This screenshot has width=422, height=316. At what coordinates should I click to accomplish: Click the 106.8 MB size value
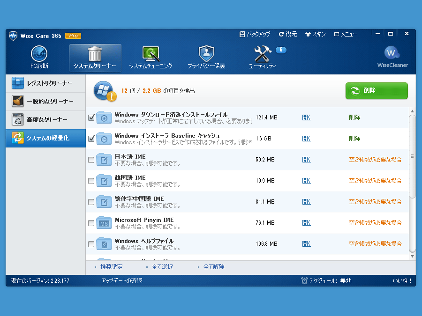click(x=266, y=244)
